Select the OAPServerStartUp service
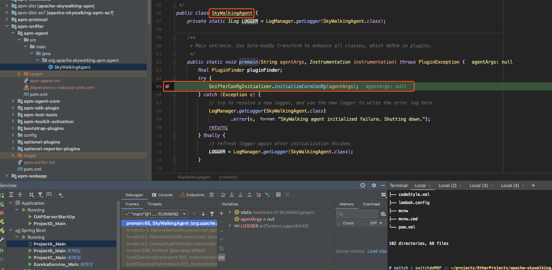Screen dimensions: 552x270 tap(54, 217)
